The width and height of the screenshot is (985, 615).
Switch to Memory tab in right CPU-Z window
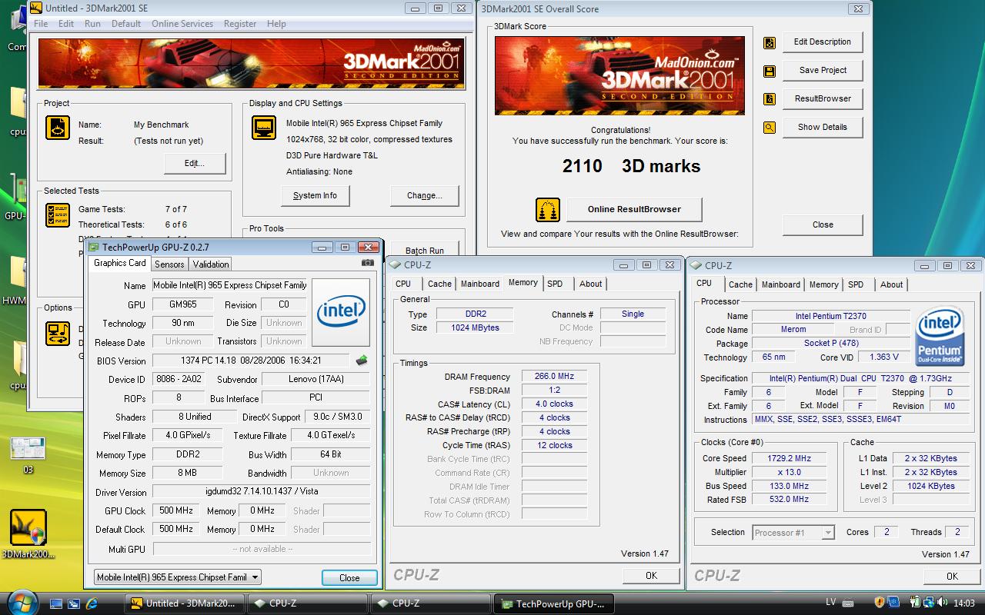pyautogui.click(x=823, y=284)
